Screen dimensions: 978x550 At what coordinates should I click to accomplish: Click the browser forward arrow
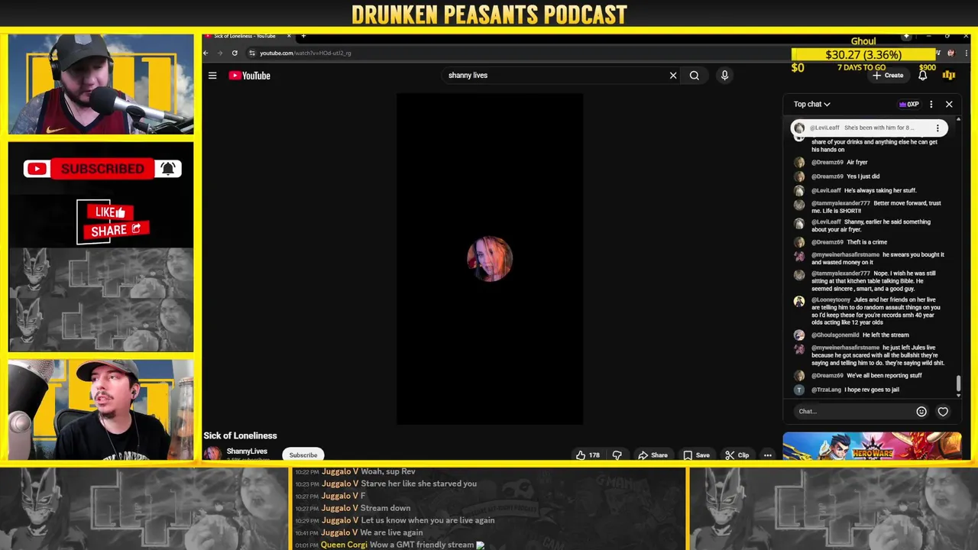pyautogui.click(x=220, y=53)
